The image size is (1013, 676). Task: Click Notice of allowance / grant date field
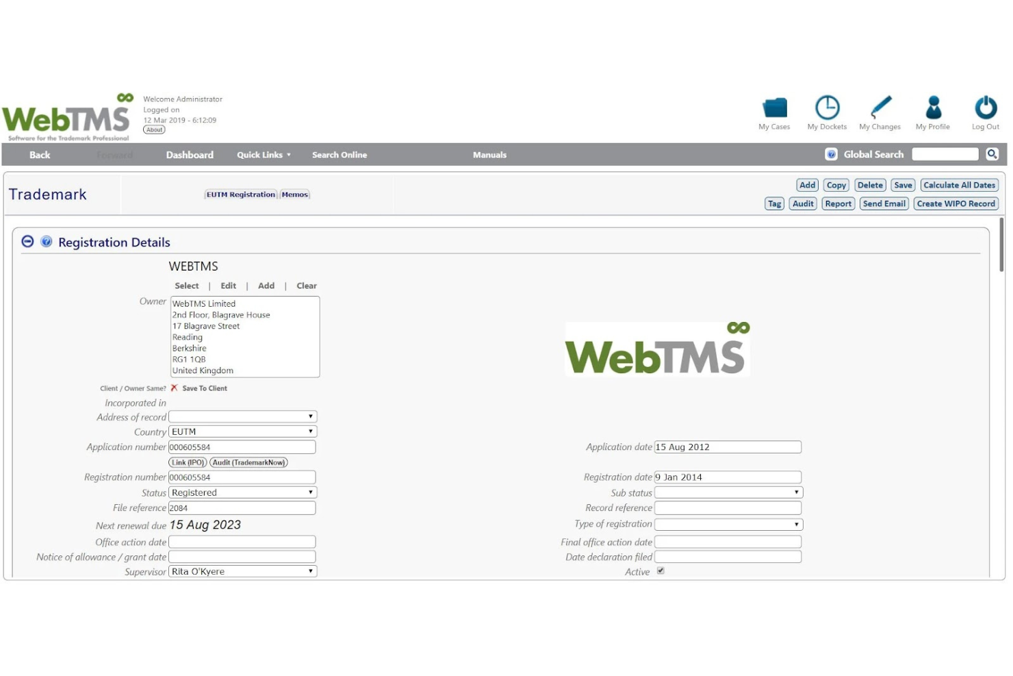click(242, 557)
